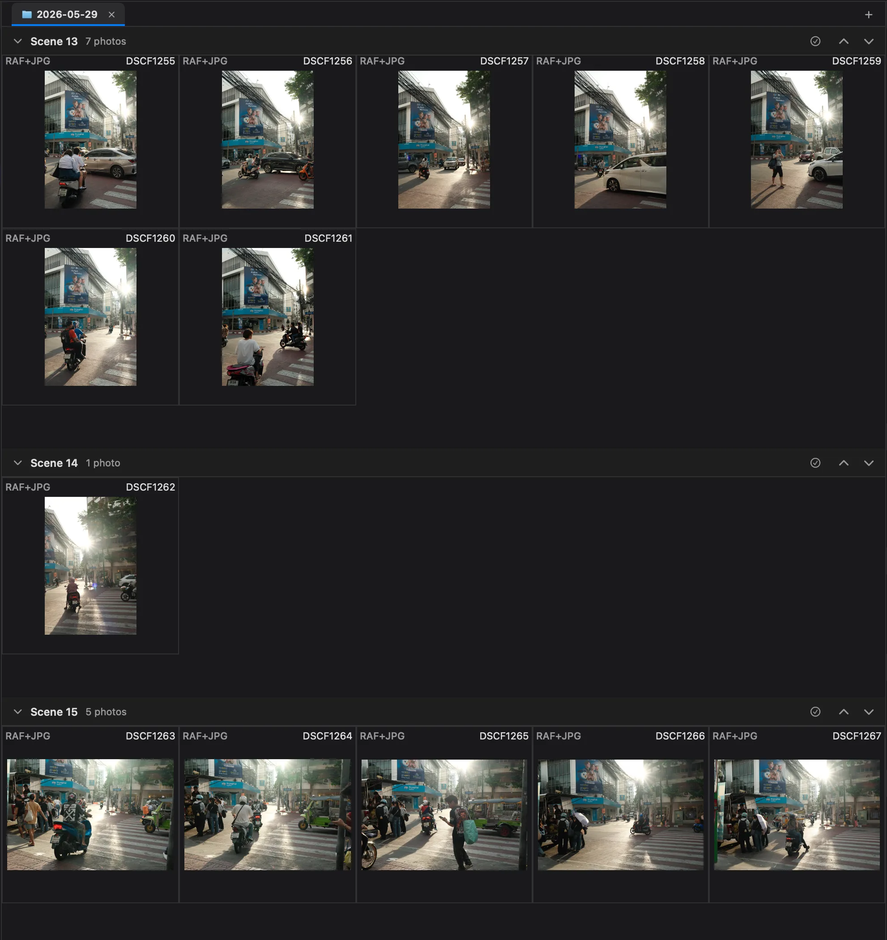Screen dimensions: 887x940
Task: Select the DSCF1259 photo thumbnail
Action: [797, 140]
